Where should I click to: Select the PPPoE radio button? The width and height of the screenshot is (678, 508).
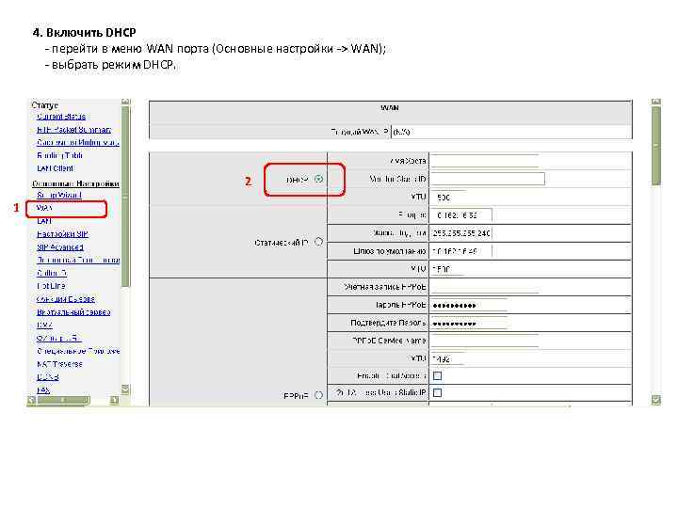click(318, 395)
